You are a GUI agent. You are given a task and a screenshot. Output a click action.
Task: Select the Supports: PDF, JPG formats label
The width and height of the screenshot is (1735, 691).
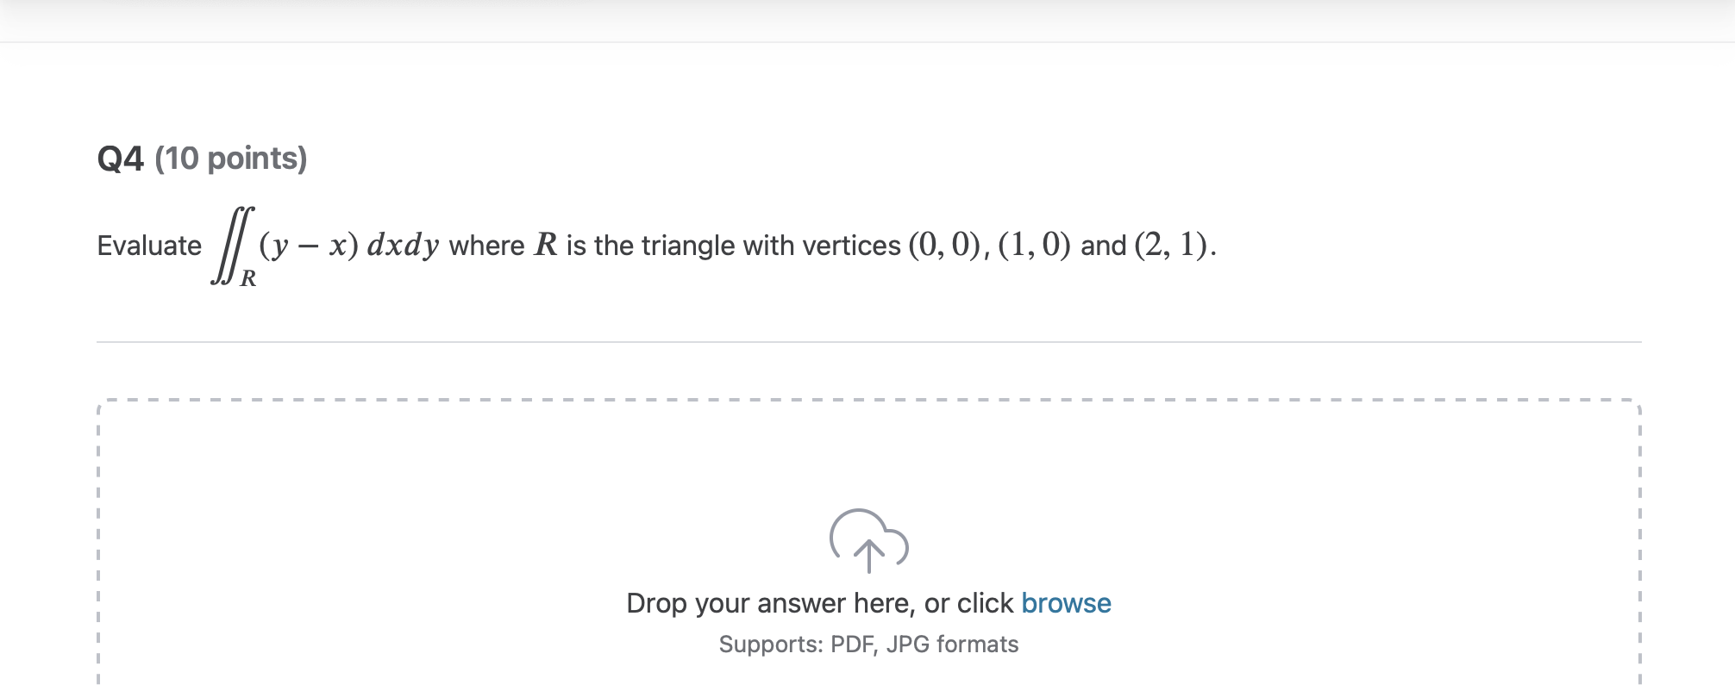click(867, 644)
